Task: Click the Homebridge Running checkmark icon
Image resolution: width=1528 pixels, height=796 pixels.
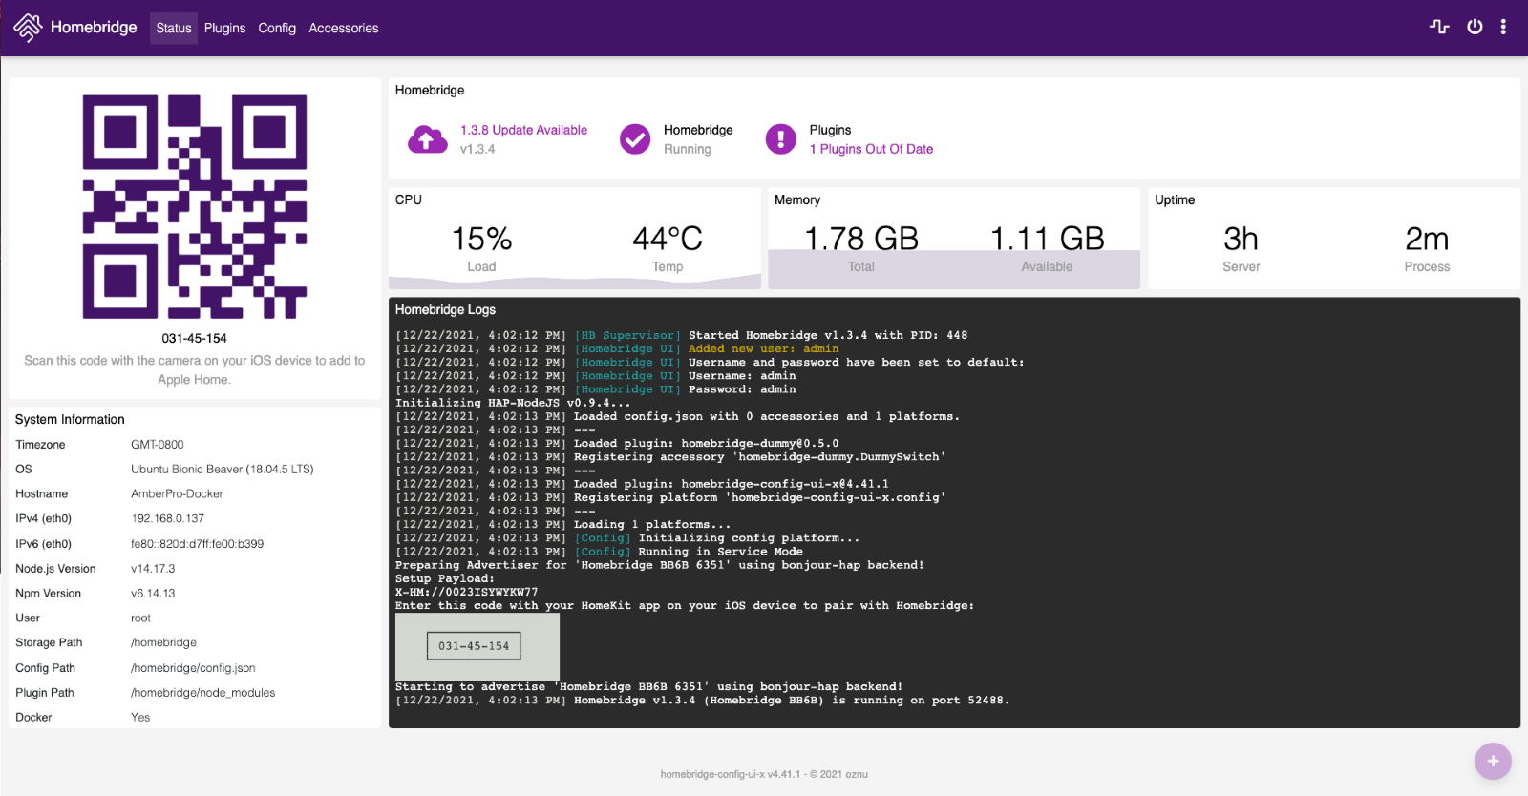Action: [635, 139]
